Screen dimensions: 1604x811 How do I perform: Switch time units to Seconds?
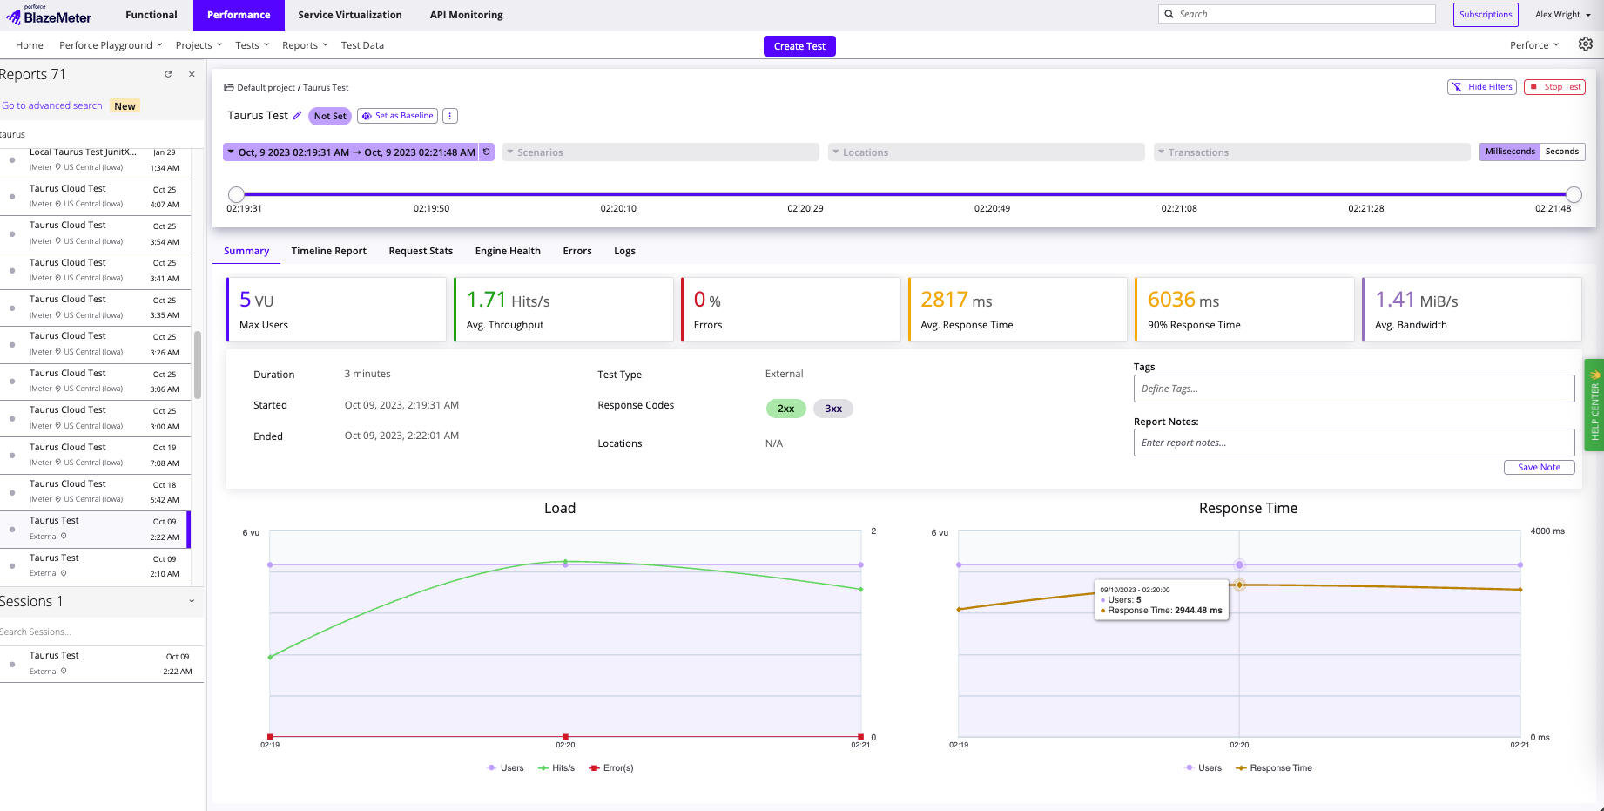point(1561,152)
